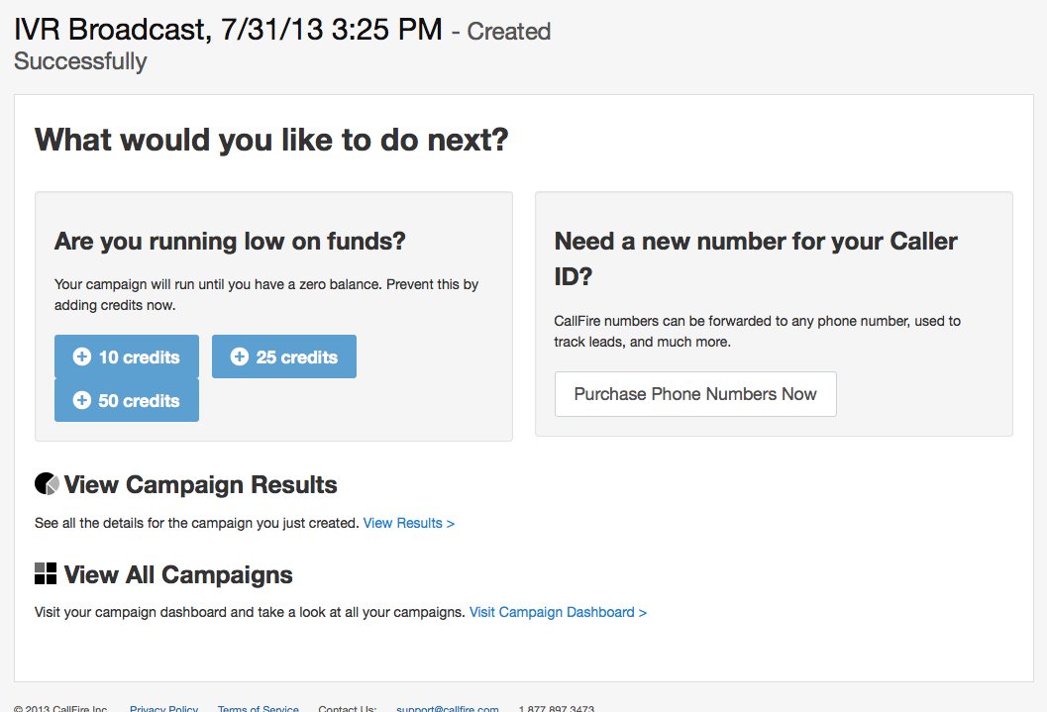Click the 'Are you running low on funds?' heading
Screen dimensions: 1047x712
click(230, 241)
